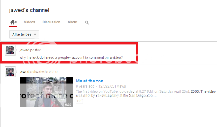
Task: Click the 0:20 duration badge on thumbnail
Action: point(68,105)
